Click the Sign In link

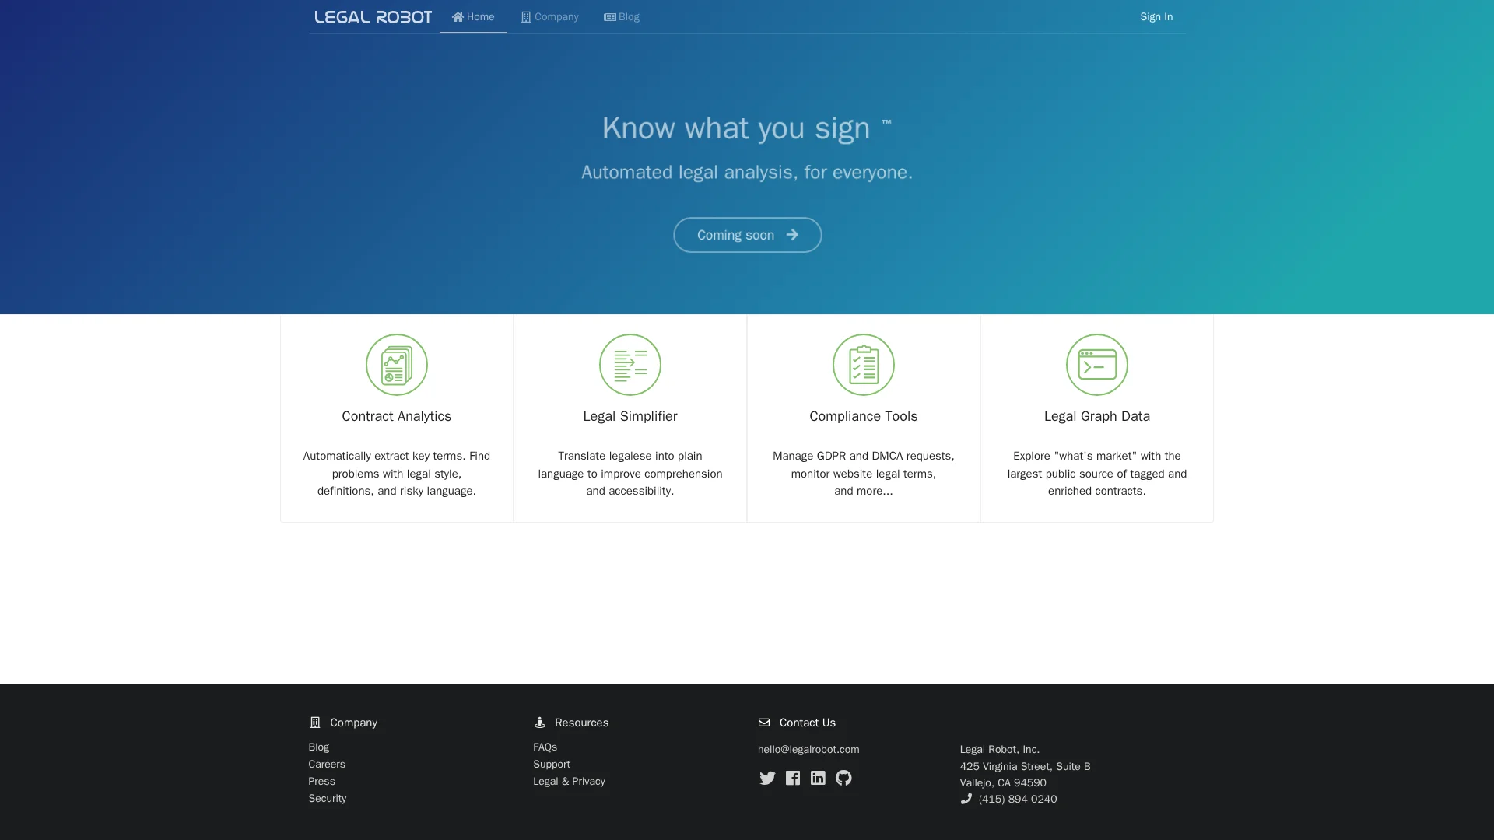[1156, 17]
